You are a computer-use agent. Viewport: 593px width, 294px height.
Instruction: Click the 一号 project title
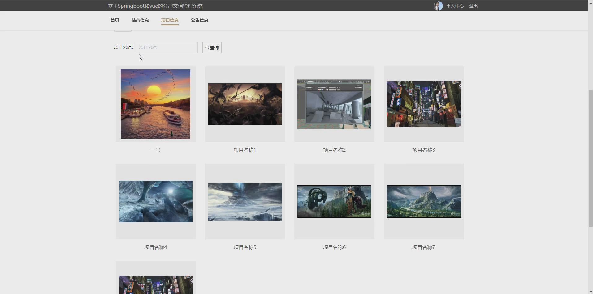156,150
